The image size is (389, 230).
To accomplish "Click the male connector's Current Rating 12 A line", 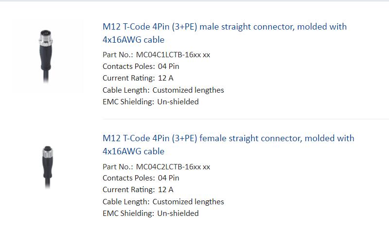I will point(138,78).
